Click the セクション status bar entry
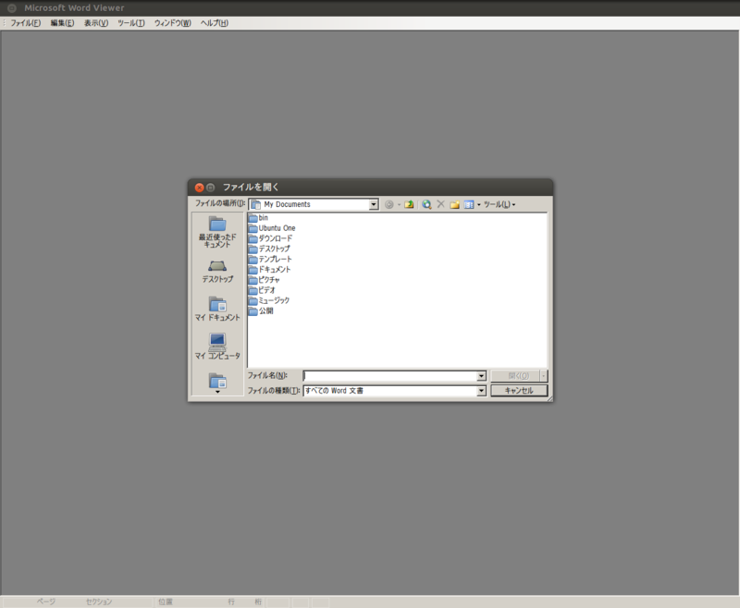 click(x=99, y=602)
